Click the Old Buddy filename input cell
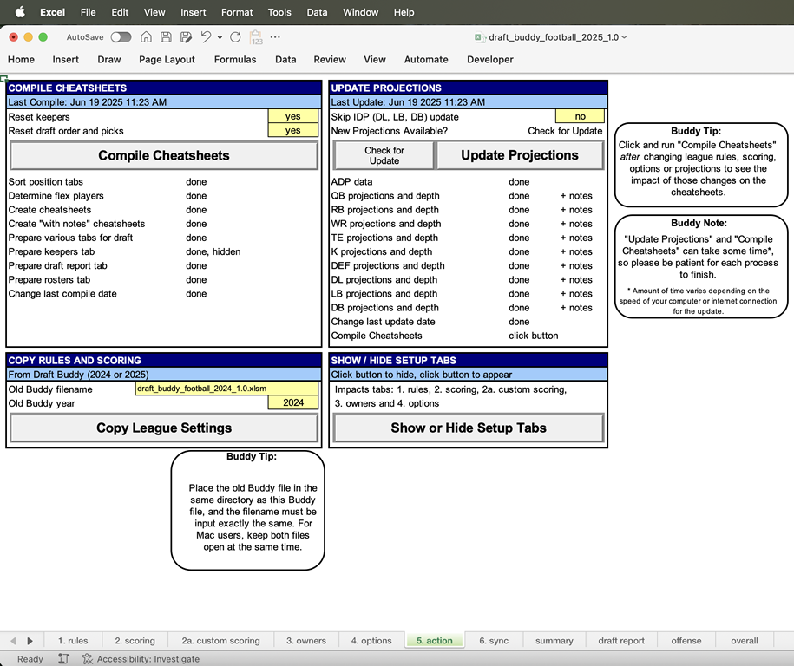Viewport: 794px width, 666px height. 226,388
